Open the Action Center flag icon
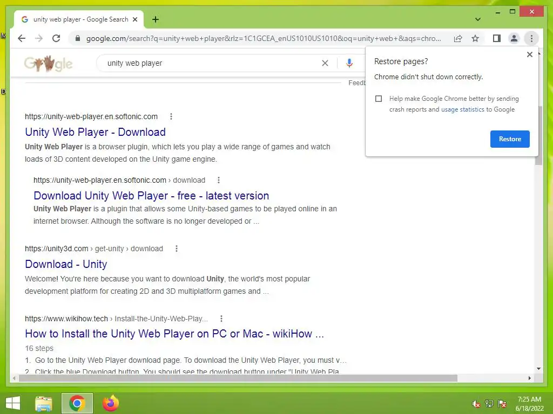 point(502,404)
